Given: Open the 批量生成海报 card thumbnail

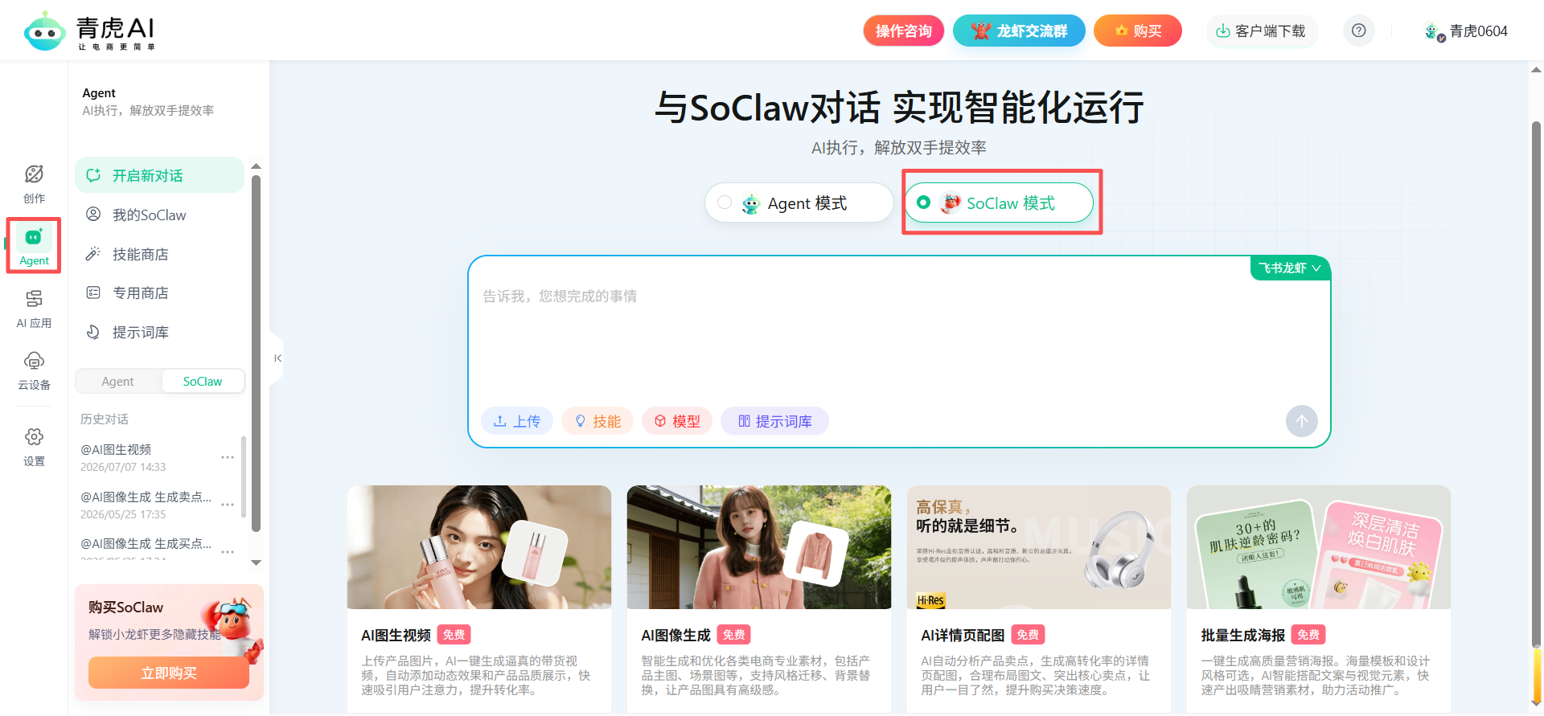Looking at the screenshot, I should [1319, 547].
